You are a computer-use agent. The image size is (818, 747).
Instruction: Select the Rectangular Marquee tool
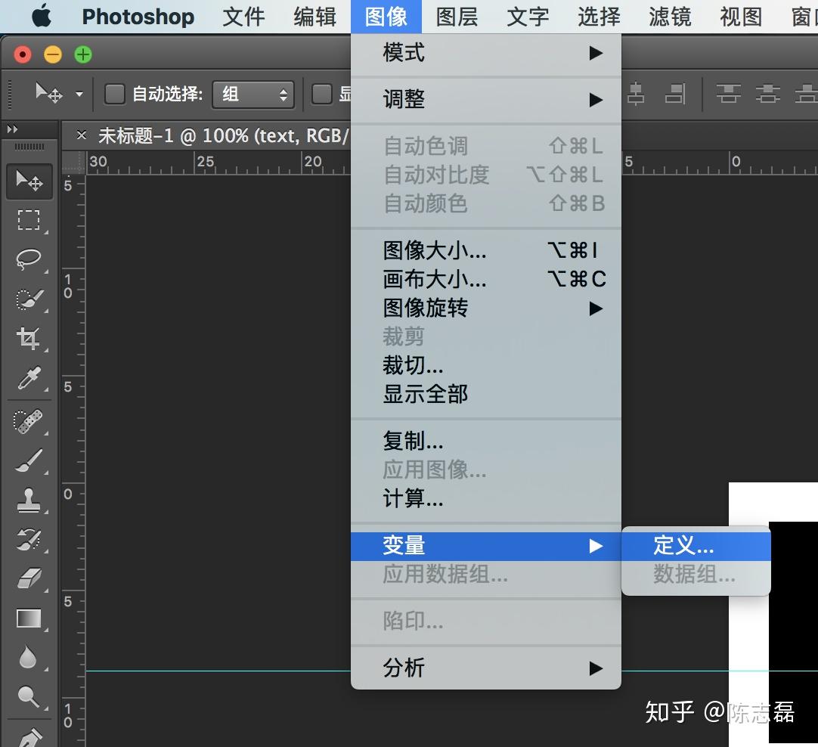29,220
